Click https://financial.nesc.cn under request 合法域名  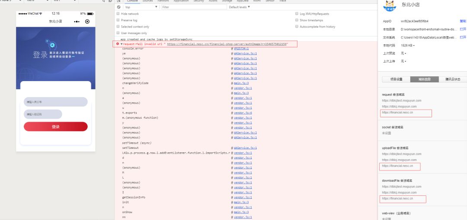[x=397, y=113]
